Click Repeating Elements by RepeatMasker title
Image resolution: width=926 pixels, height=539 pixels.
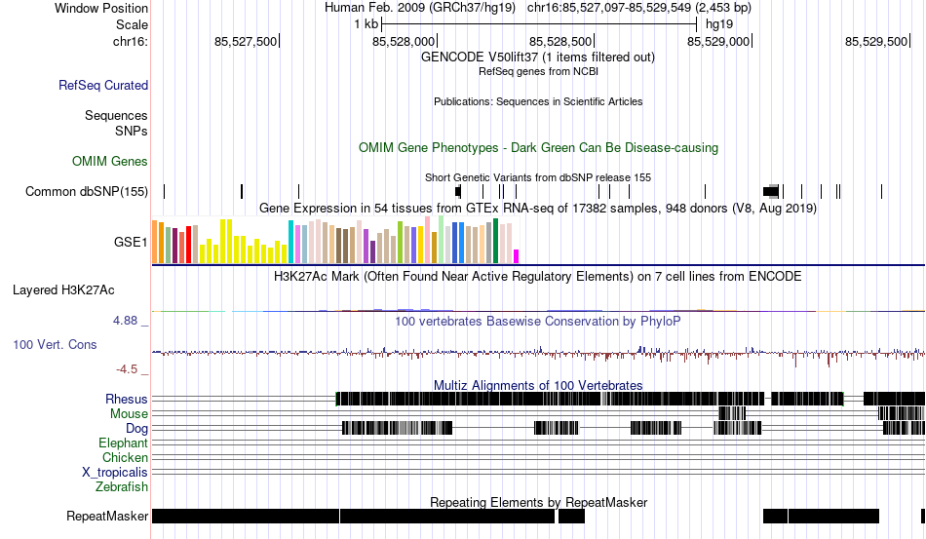[538, 502]
